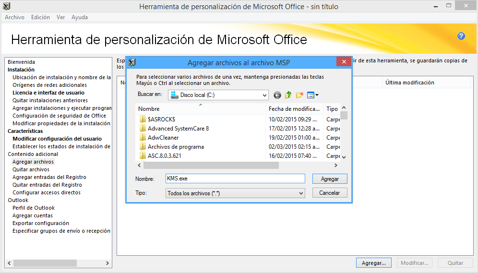Viewport: 478px width, 273px height.
Task: Click Cancelar in the dialog
Action: [330, 193]
